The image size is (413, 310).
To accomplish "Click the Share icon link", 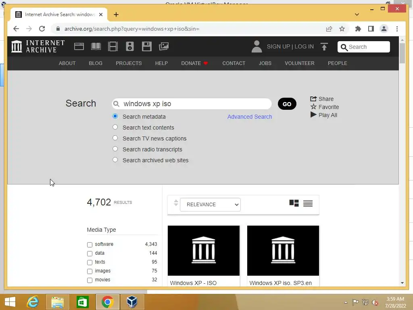I will click(x=322, y=99).
